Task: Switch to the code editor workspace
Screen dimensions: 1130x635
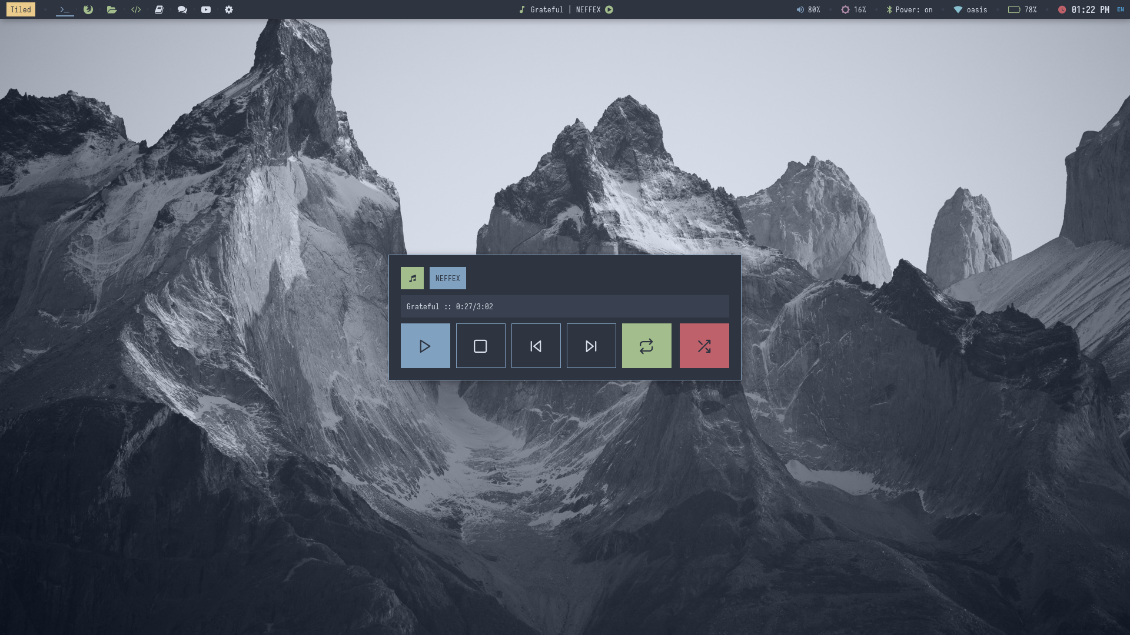Action: pos(136,9)
